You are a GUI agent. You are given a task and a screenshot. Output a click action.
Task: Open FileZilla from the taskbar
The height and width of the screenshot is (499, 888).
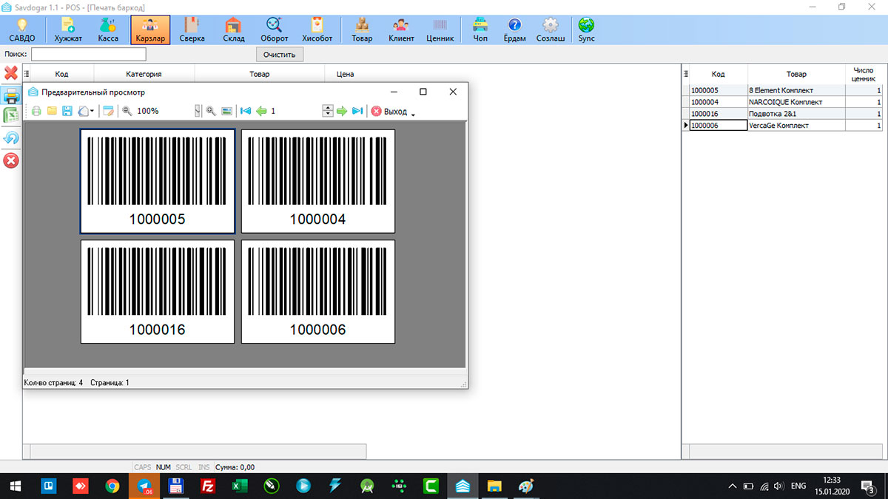[208, 486]
